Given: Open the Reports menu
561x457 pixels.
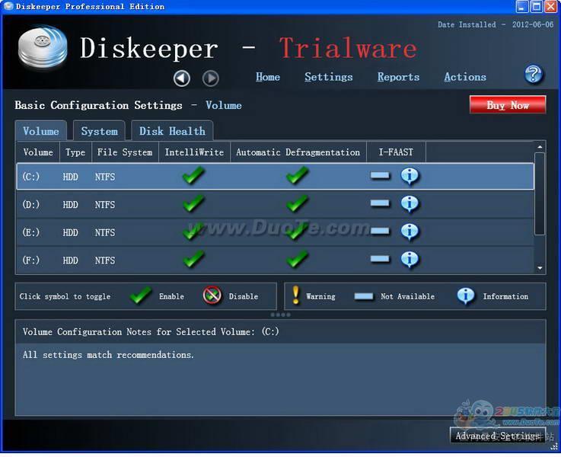Looking at the screenshot, I should [398, 77].
